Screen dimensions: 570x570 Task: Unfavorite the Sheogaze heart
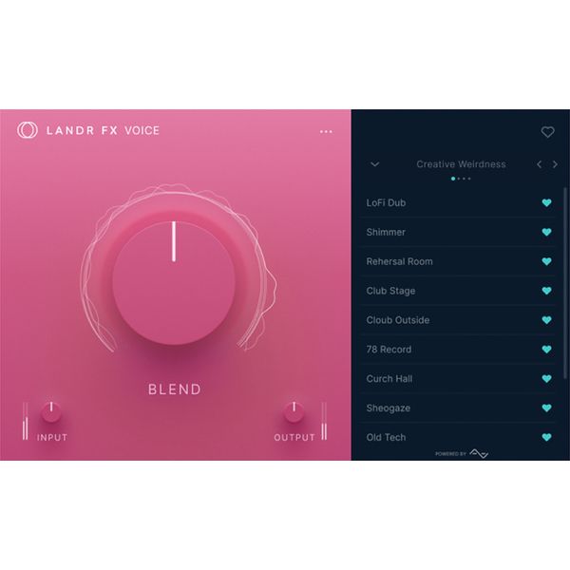(547, 408)
